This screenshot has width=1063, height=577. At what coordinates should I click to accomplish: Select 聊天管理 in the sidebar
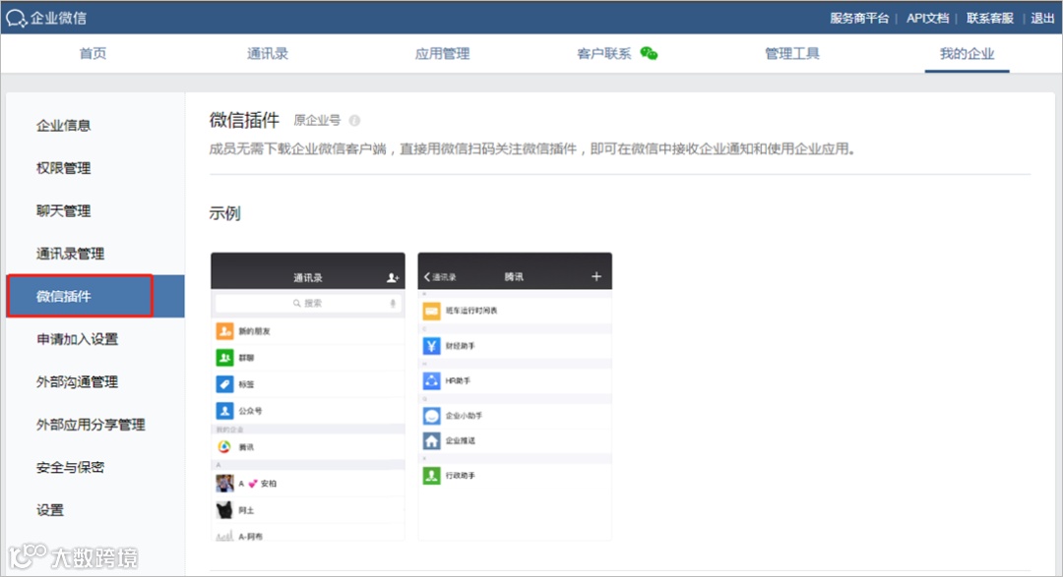[64, 210]
